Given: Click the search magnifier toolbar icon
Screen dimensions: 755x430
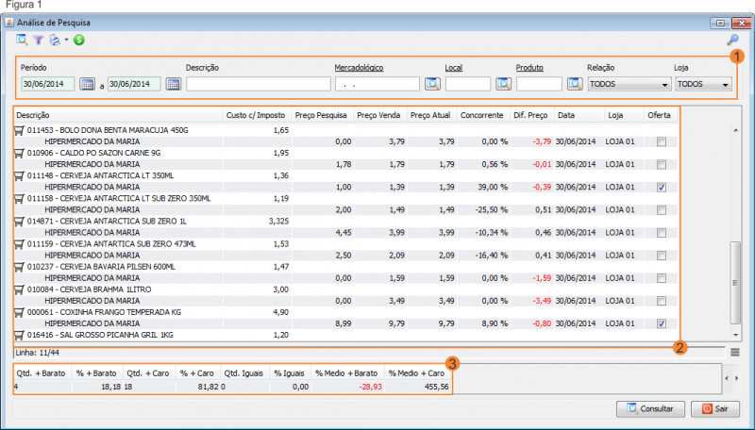Looking at the screenshot, I should click(x=22, y=41).
